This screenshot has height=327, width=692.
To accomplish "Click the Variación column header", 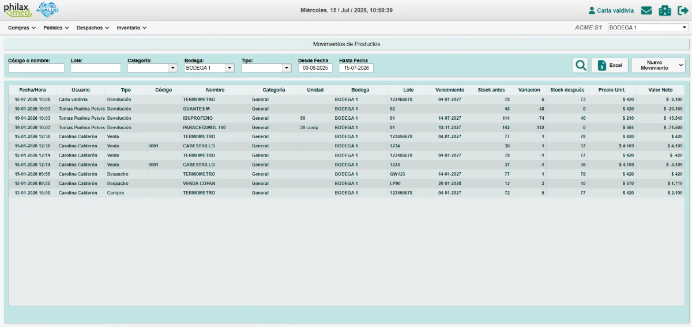I will (x=529, y=90).
